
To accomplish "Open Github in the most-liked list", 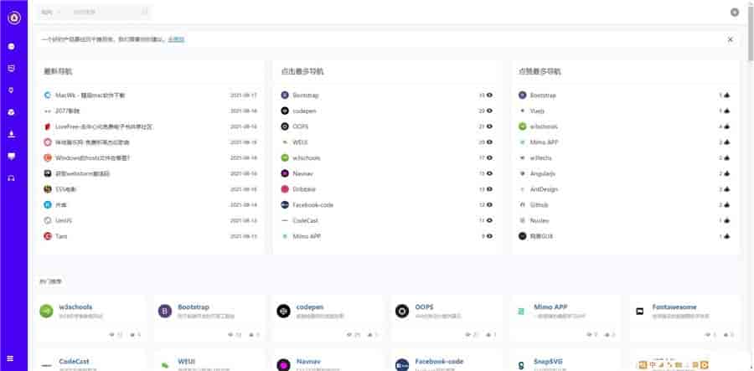I will coord(539,204).
